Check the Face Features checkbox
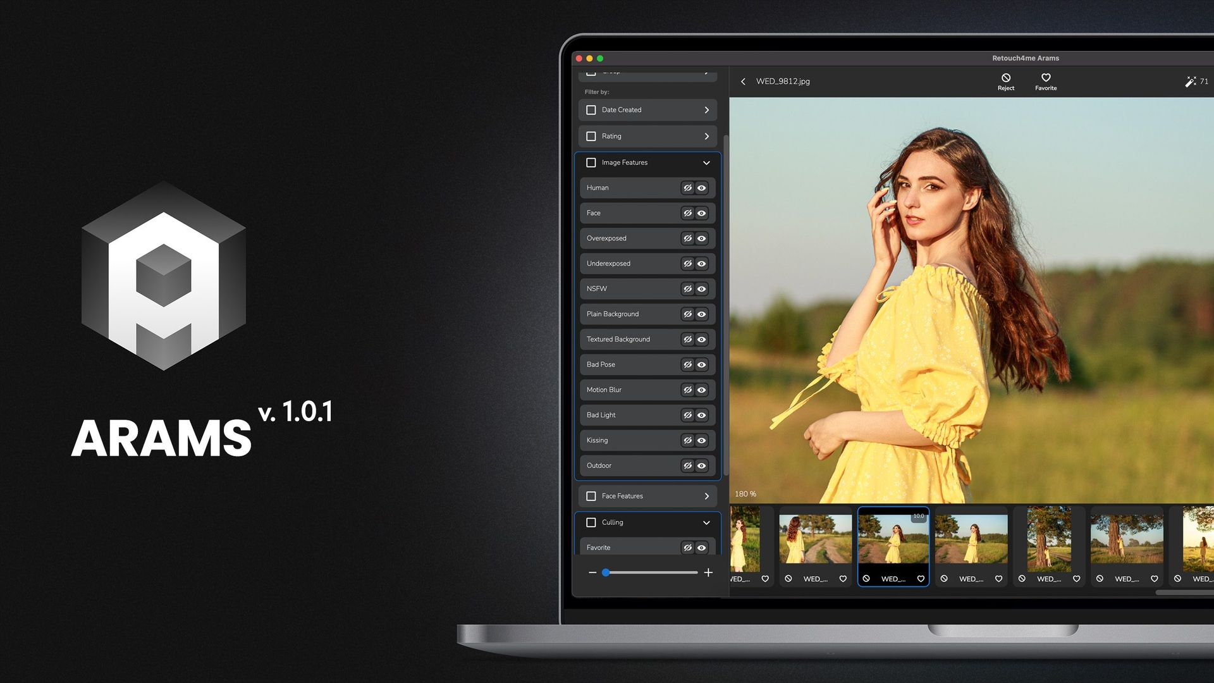 click(x=591, y=496)
